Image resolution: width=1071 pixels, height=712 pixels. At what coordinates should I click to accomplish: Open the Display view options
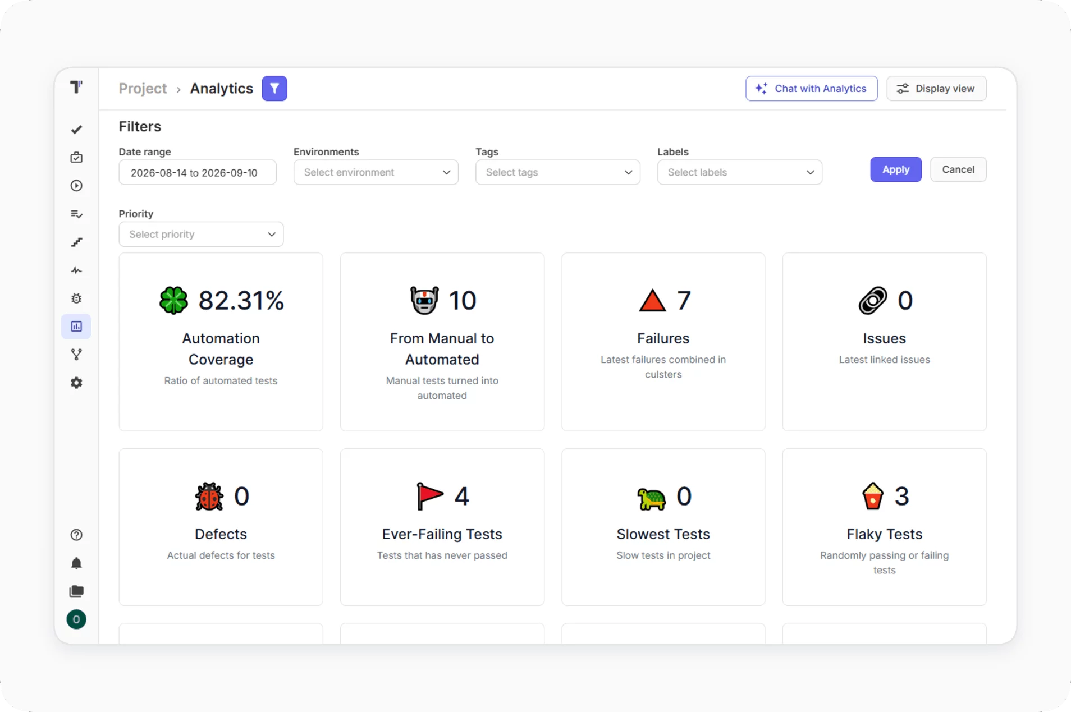click(936, 89)
